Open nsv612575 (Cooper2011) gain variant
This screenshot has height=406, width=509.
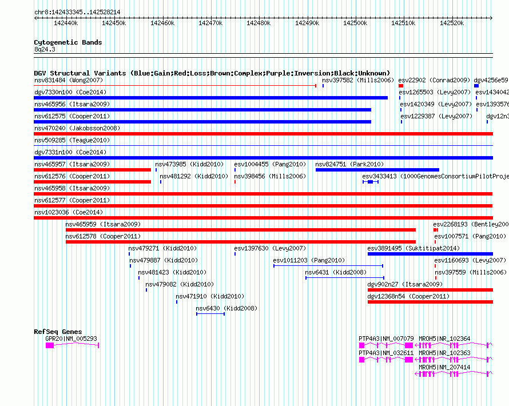coord(202,122)
